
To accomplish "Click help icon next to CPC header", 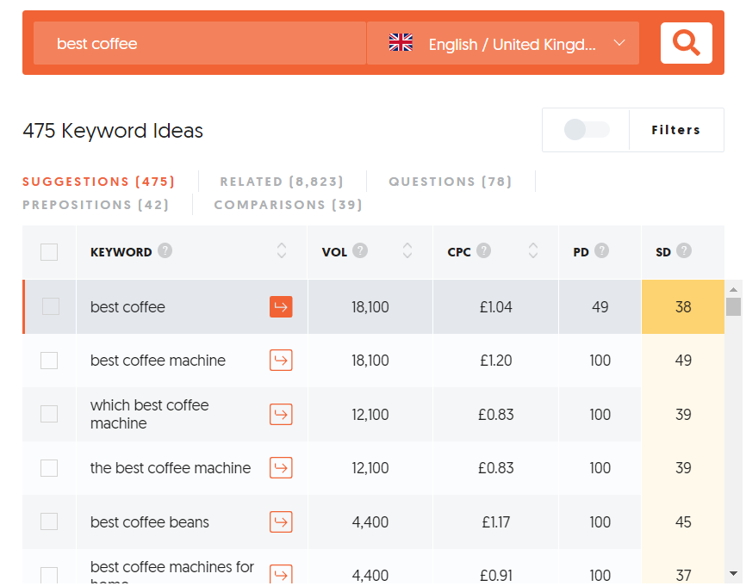I will click(x=484, y=251).
